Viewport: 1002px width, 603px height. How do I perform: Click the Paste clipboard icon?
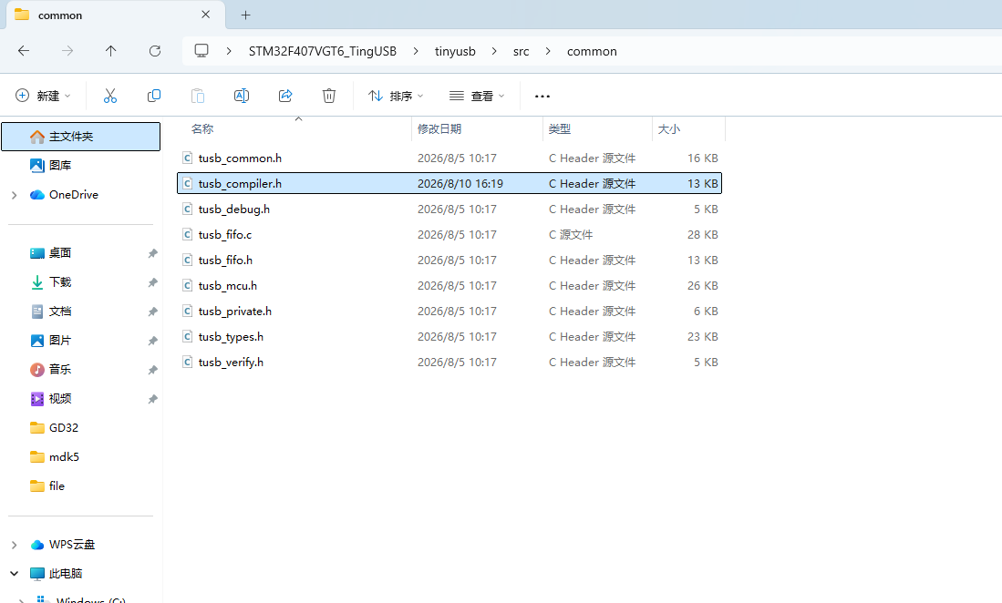coord(198,96)
